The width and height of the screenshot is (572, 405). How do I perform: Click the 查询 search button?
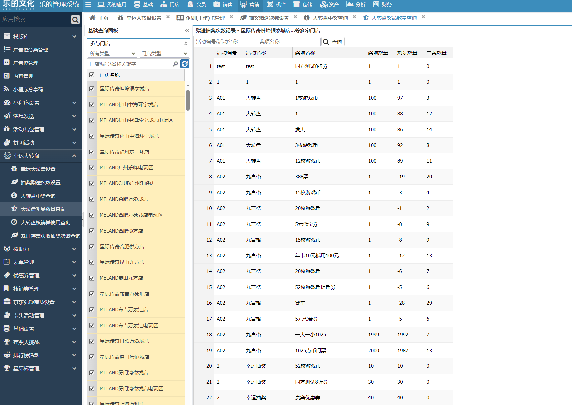click(x=333, y=42)
